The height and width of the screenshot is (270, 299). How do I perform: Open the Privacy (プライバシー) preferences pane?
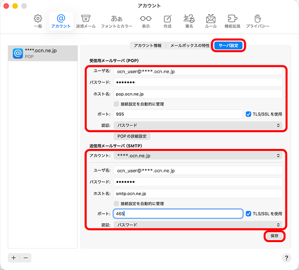click(x=258, y=21)
